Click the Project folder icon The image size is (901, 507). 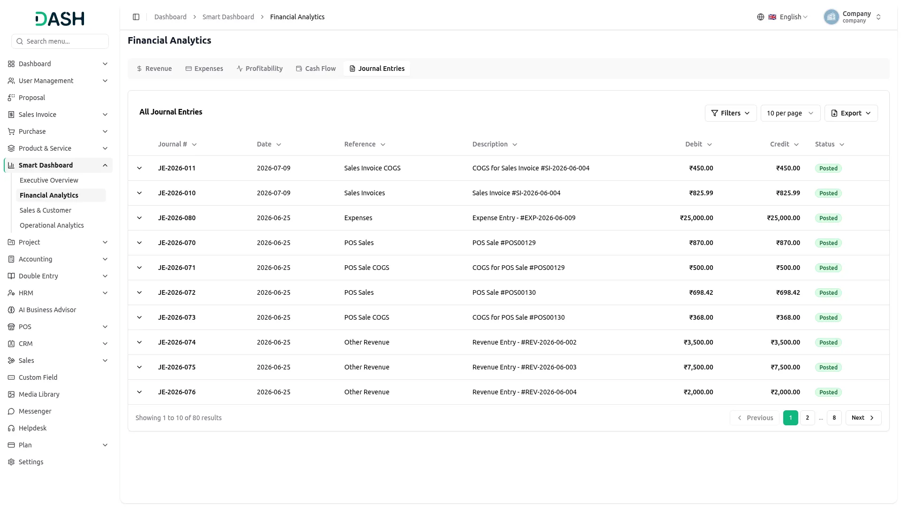(11, 242)
